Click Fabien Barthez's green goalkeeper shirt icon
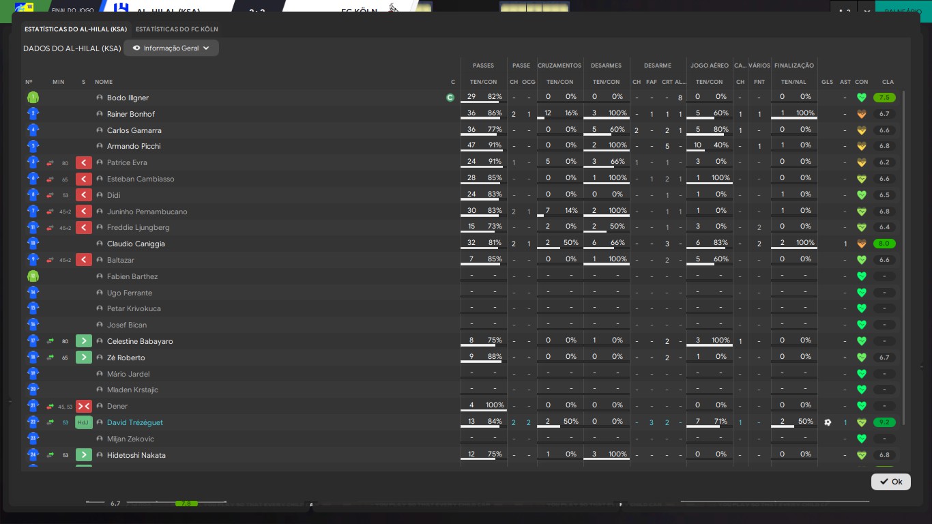The width and height of the screenshot is (932, 524). coord(33,276)
